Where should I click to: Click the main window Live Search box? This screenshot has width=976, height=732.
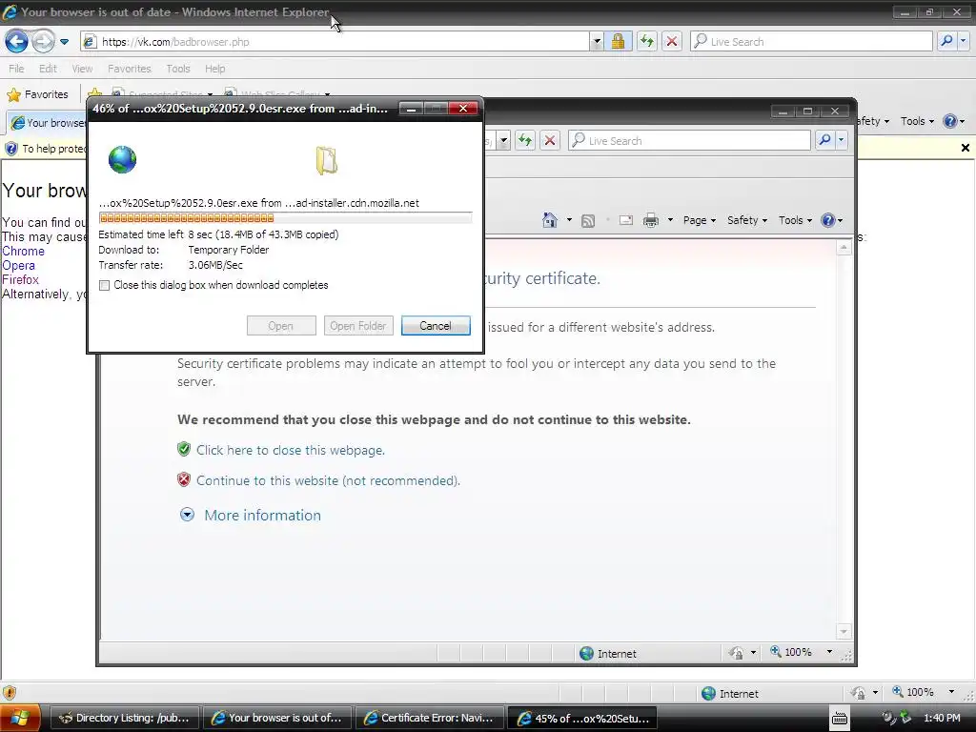[811, 42]
